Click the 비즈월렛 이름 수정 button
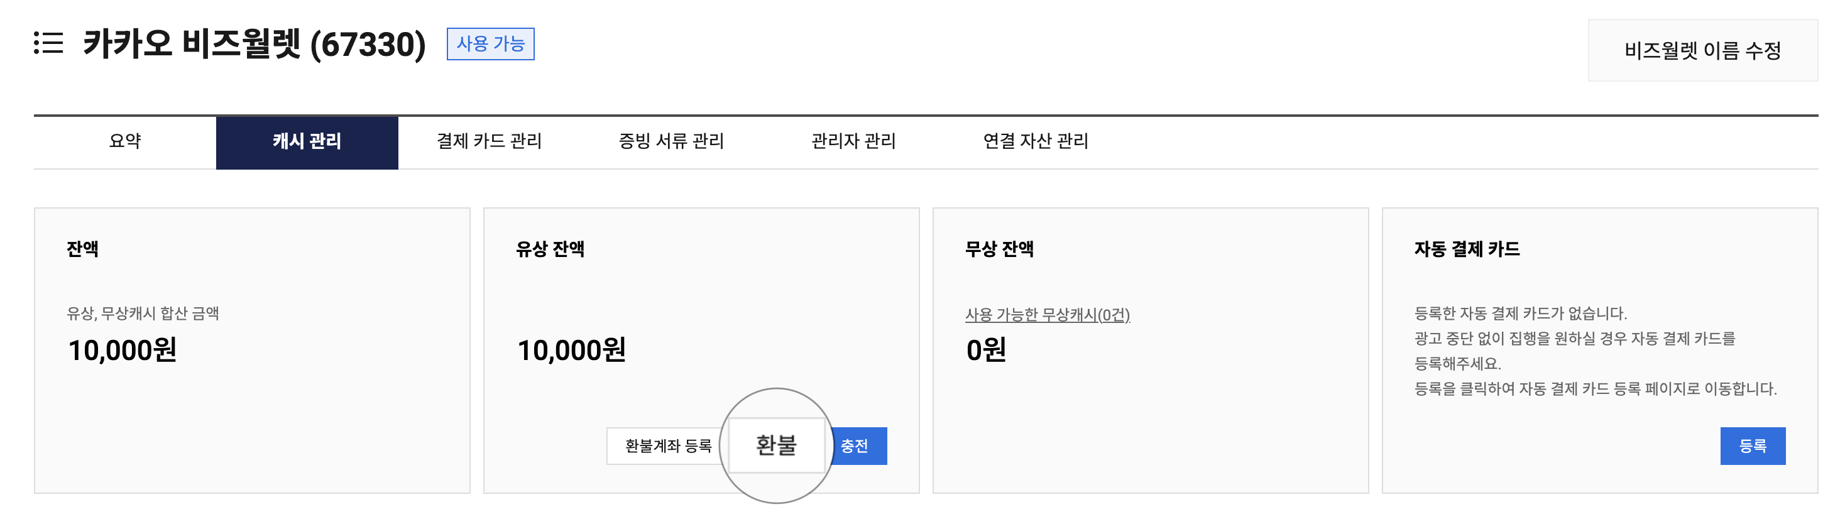This screenshot has width=1845, height=524. 1702,51
